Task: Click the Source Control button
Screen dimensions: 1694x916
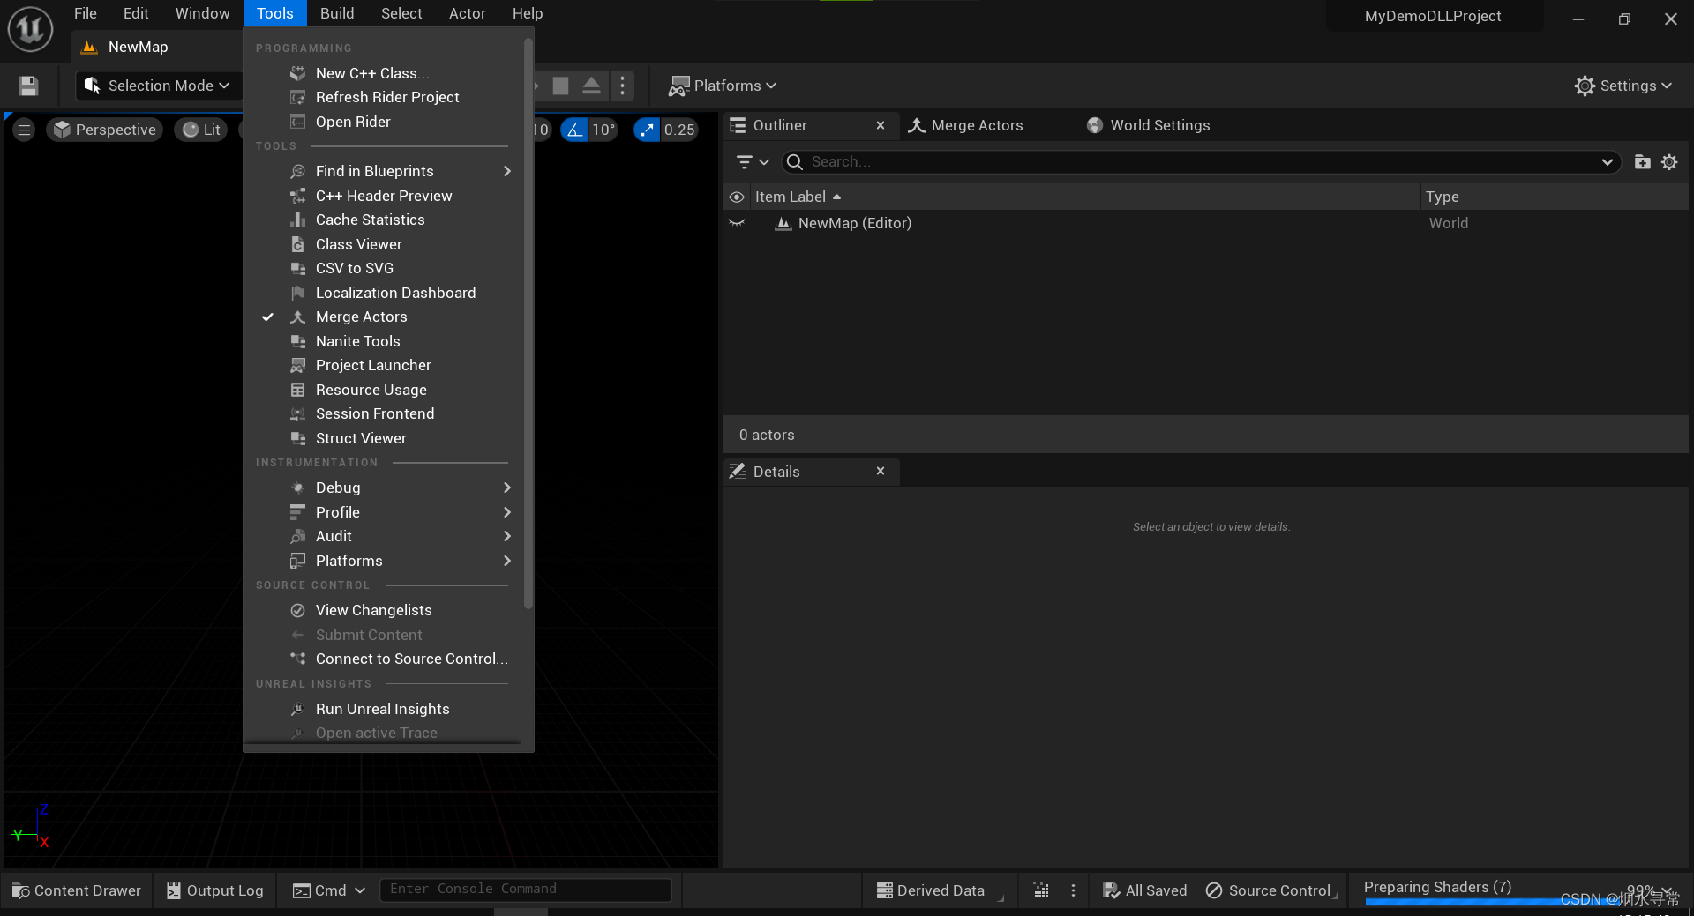Action: [x=1270, y=890]
